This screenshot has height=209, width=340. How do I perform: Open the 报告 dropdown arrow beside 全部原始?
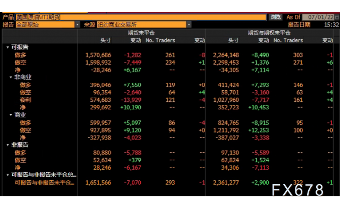pos(78,25)
